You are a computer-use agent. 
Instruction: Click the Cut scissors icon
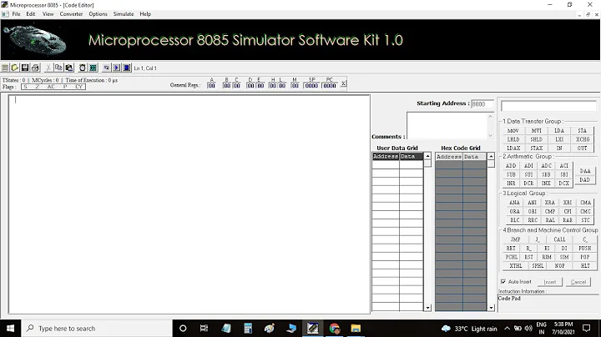pos(48,68)
